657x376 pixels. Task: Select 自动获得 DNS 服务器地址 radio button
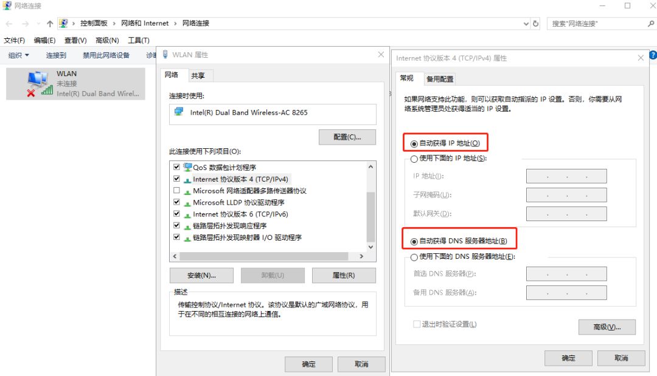pos(414,241)
